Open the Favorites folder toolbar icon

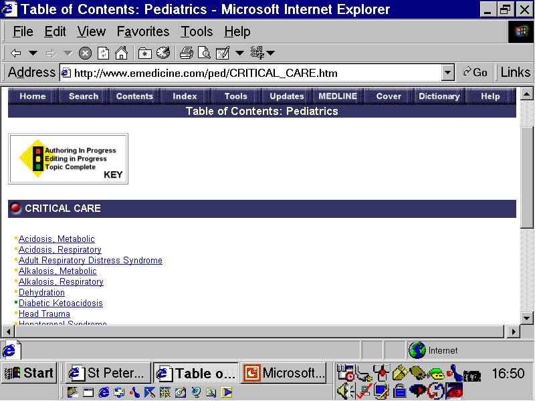point(145,53)
